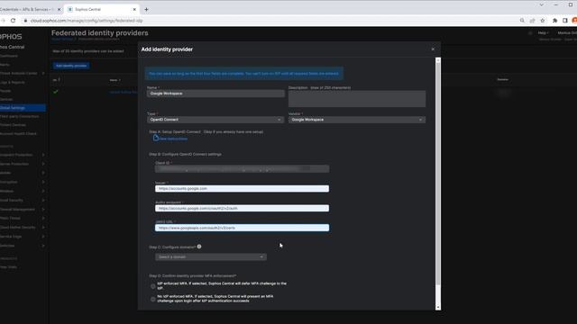
Task: Open the Select a domain dropdown
Action: [x=211, y=257]
